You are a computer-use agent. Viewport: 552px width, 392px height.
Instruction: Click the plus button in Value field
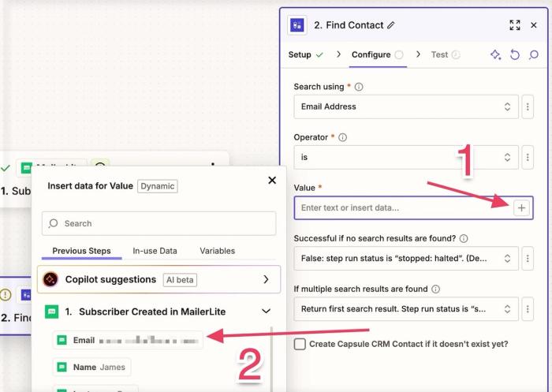click(x=521, y=207)
